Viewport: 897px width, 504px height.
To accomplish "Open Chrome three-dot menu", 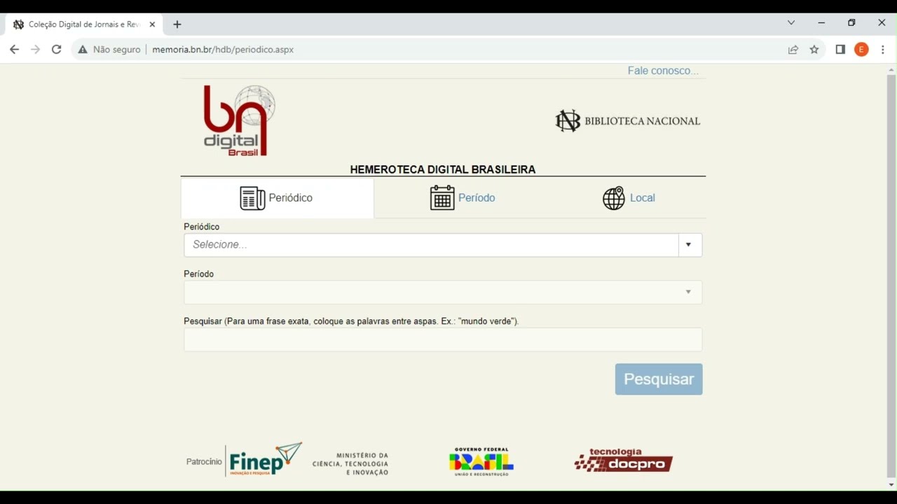I will (x=883, y=50).
